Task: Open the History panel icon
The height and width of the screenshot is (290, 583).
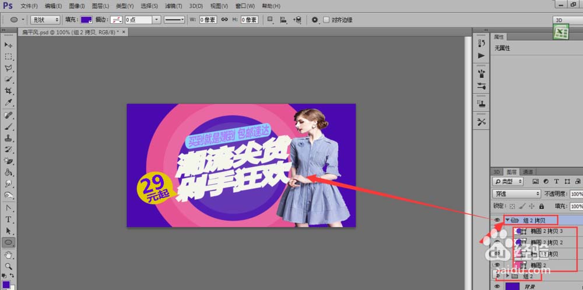Action: 482,43
